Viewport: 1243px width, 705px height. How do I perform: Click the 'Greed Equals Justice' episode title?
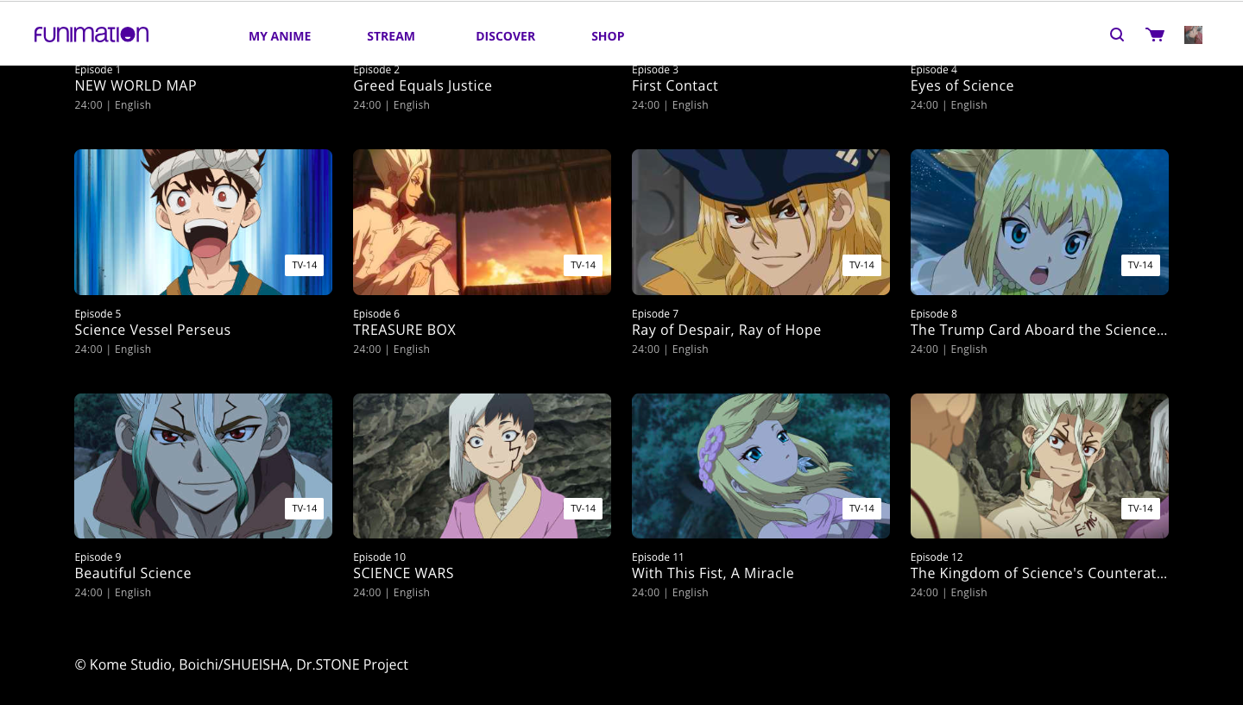(422, 85)
